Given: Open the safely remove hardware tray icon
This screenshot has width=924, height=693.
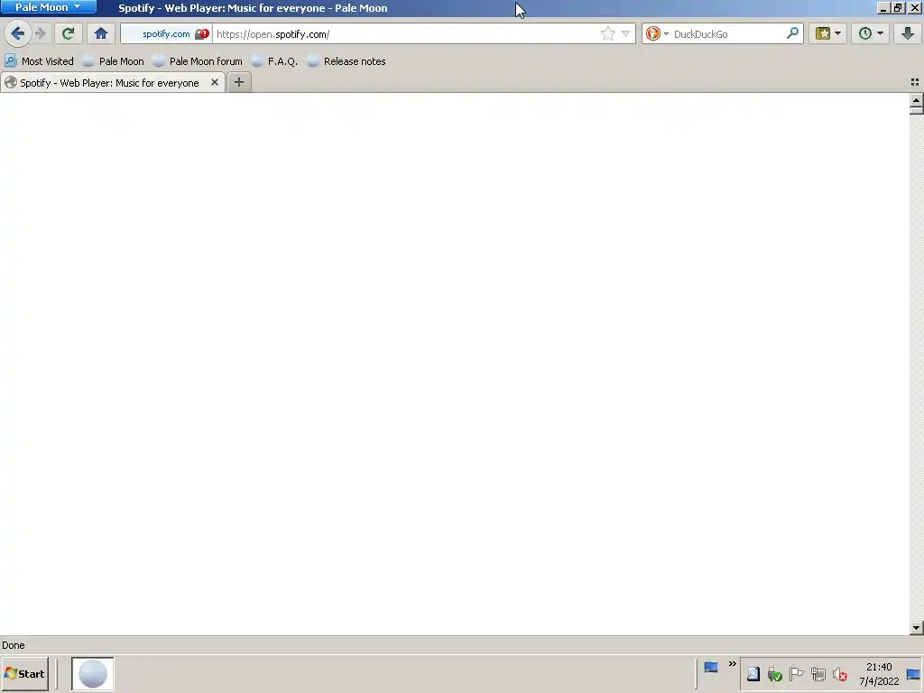Looking at the screenshot, I should 774,673.
